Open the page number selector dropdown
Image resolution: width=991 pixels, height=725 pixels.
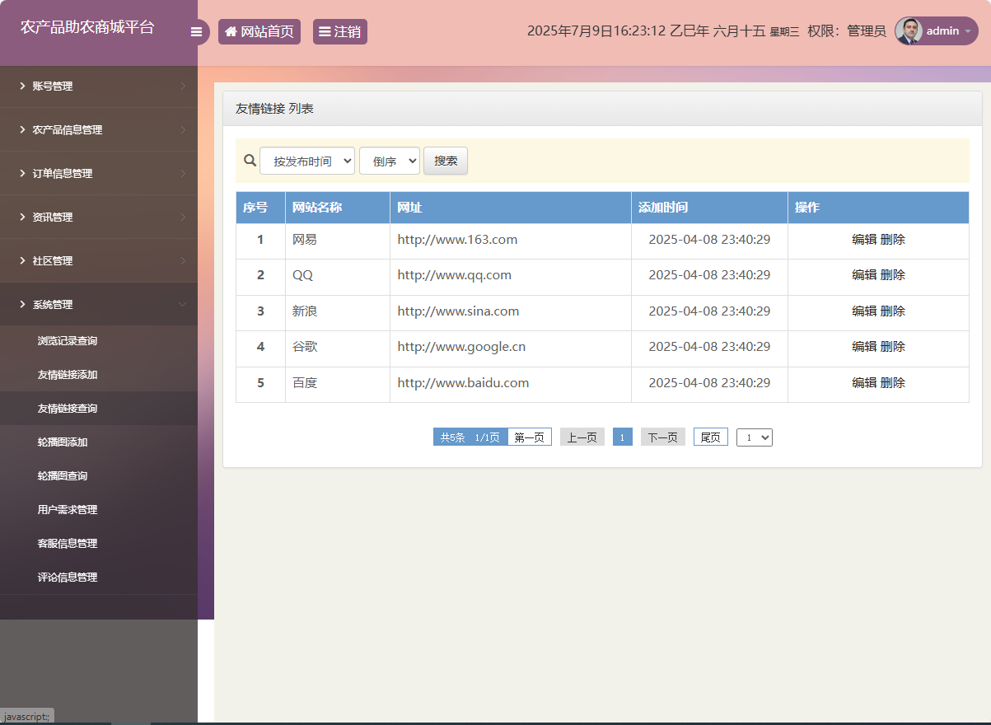[754, 437]
